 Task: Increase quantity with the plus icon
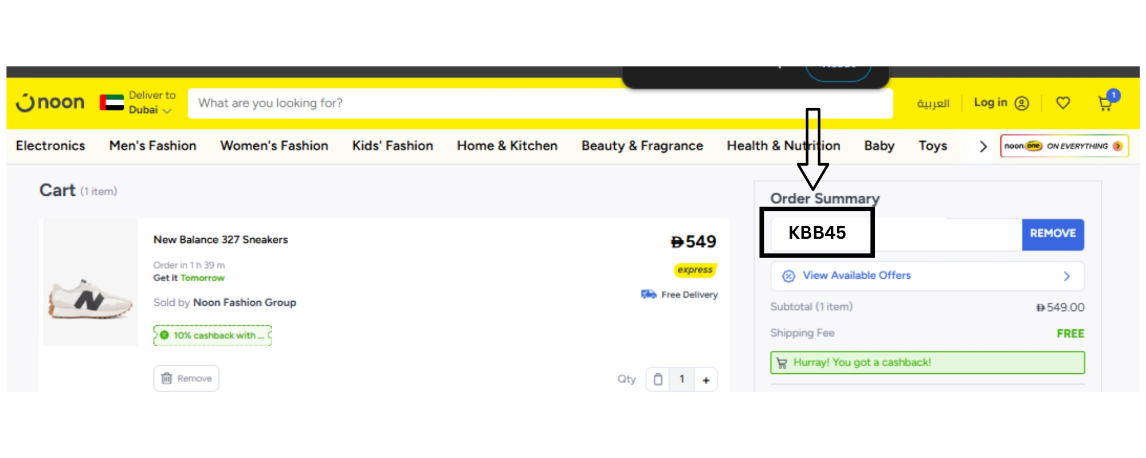[x=706, y=380]
